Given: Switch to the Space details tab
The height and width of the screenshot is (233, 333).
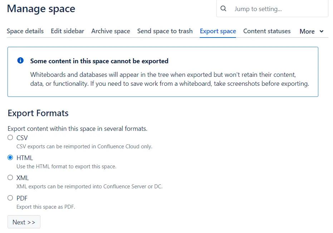Looking at the screenshot, I should pos(25,31).
